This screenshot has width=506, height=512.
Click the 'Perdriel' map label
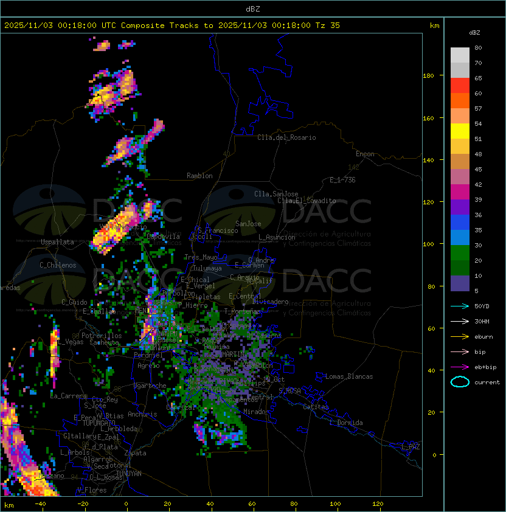pyautogui.click(x=148, y=355)
